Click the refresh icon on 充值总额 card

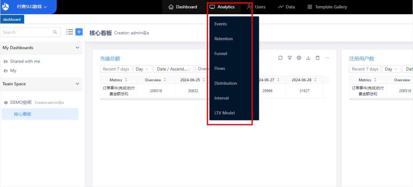tap(280, 58)
